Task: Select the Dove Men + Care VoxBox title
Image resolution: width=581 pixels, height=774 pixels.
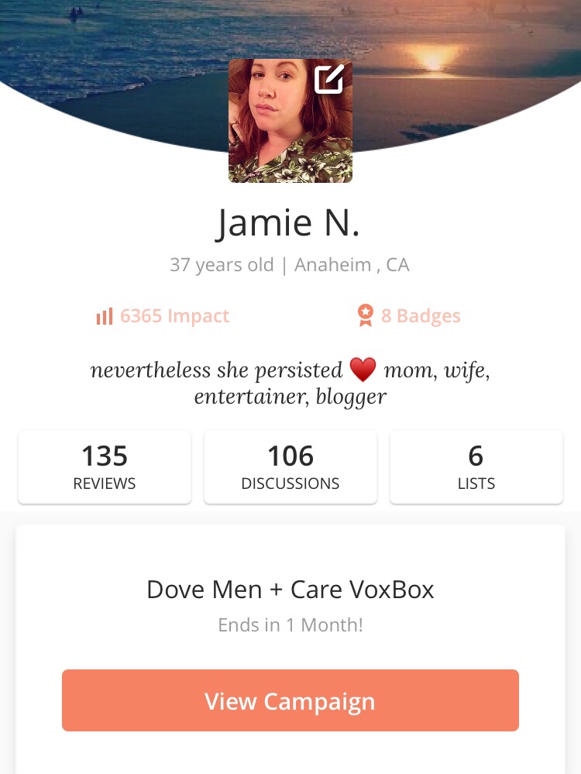Action: (290, 590)
